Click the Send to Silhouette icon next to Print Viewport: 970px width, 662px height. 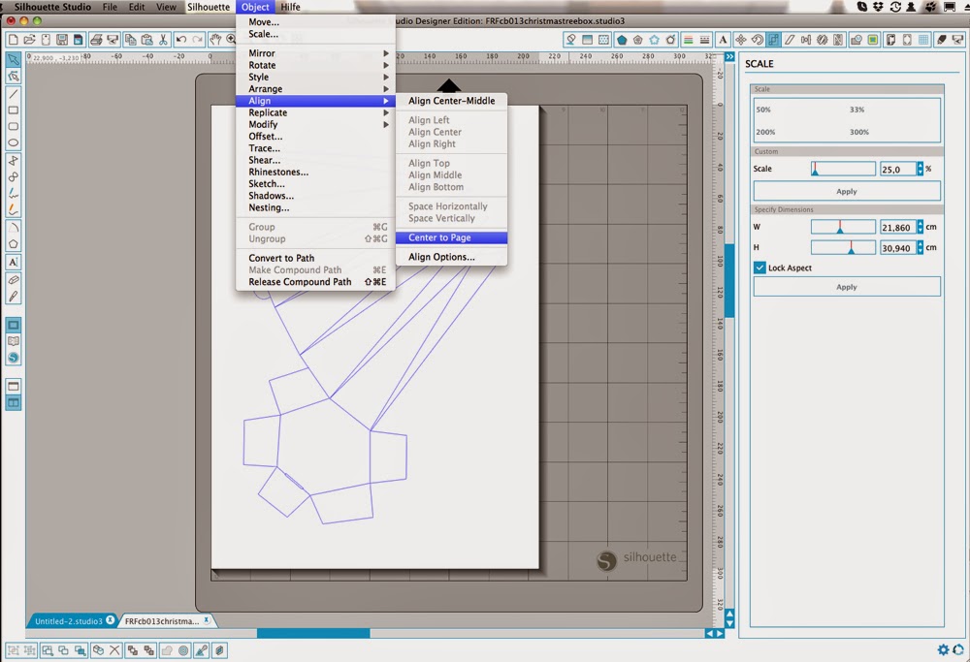pos(112,40)
